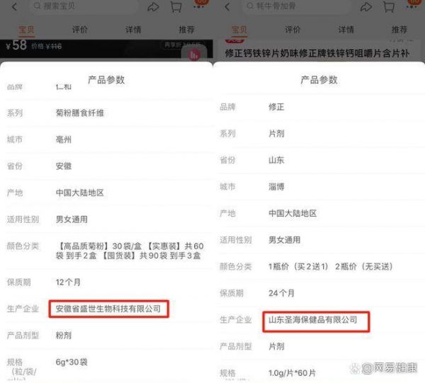Tap 安徽省盛世生物科技有限公司 manufacturer name
425x383 pixels.
(x=113, y=308)
